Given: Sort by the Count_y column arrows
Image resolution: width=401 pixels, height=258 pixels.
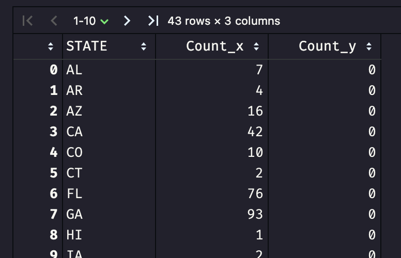Looking at the screenshot, I should (369, 46).
